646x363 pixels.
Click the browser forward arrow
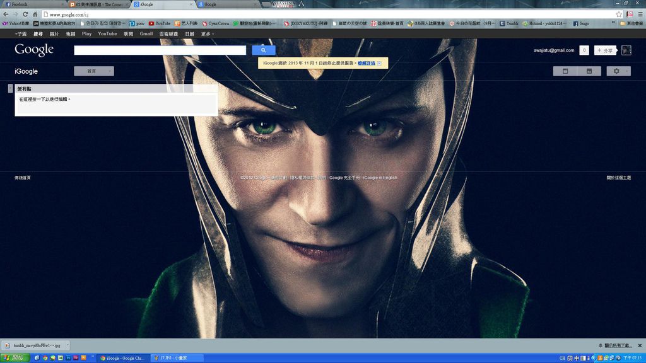click(15, 14)
